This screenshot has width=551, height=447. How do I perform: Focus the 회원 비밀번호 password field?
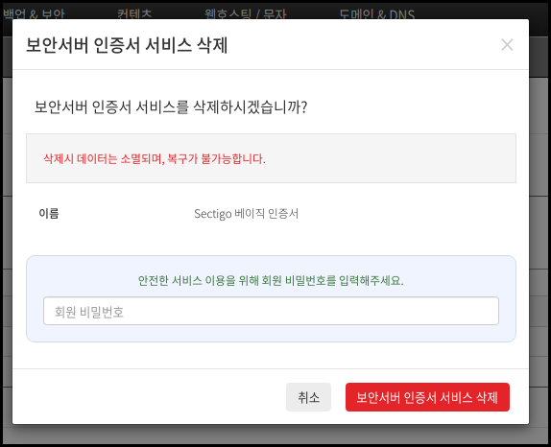coord(271,311)
